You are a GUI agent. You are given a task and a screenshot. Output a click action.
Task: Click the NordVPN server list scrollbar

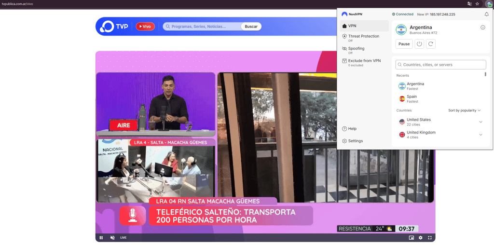(485, 74)
